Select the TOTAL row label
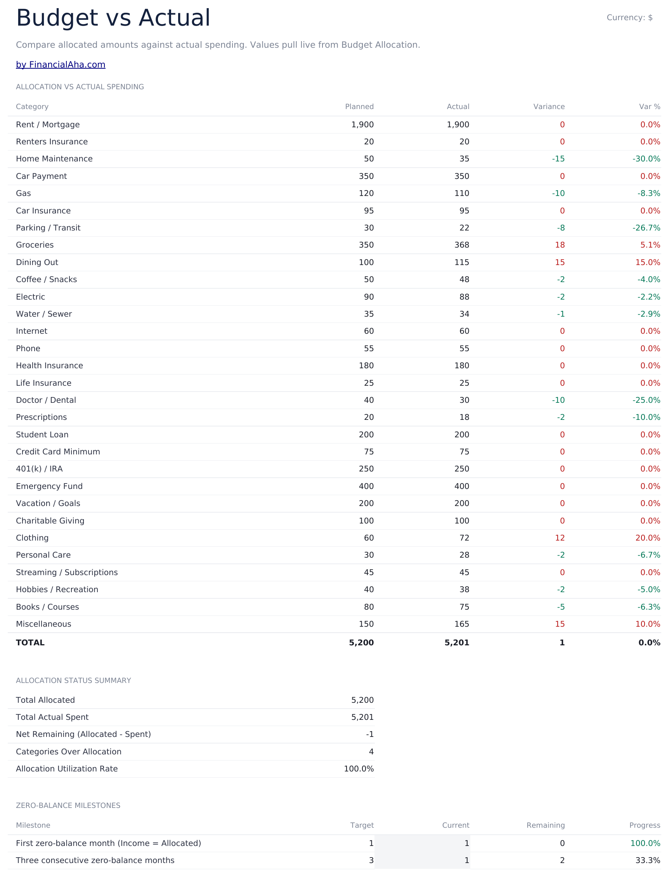This screenshot has height=877, width=669. coord(30,643)
